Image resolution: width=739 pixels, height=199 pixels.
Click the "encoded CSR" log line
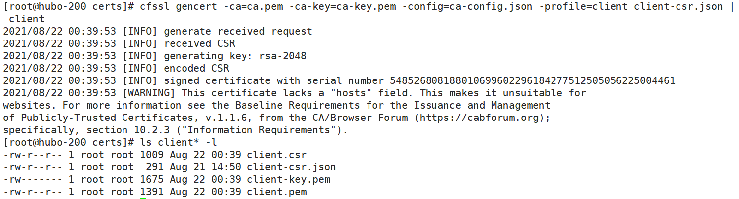(196, 68)
